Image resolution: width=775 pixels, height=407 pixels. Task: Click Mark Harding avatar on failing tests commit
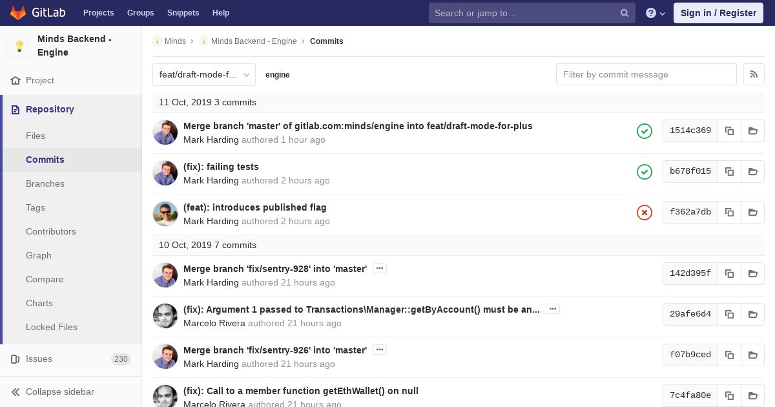(x=165, y=173)
